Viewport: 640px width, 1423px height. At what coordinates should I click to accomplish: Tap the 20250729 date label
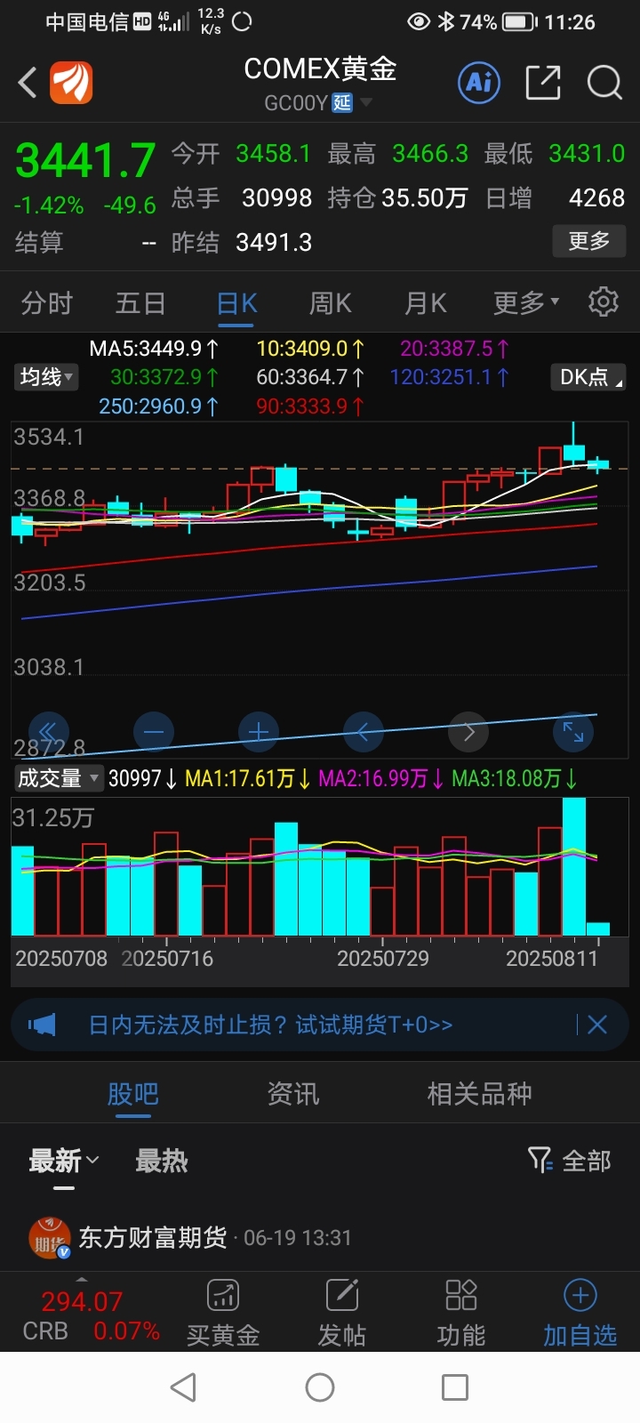click(x=382, y=959)
